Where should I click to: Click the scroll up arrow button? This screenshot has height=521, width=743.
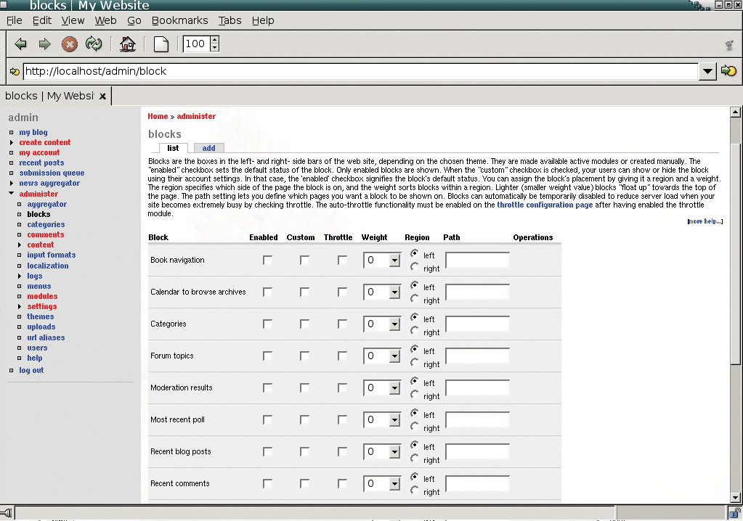coord(735,112)
